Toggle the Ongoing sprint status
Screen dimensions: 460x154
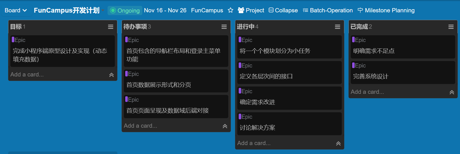125,11
